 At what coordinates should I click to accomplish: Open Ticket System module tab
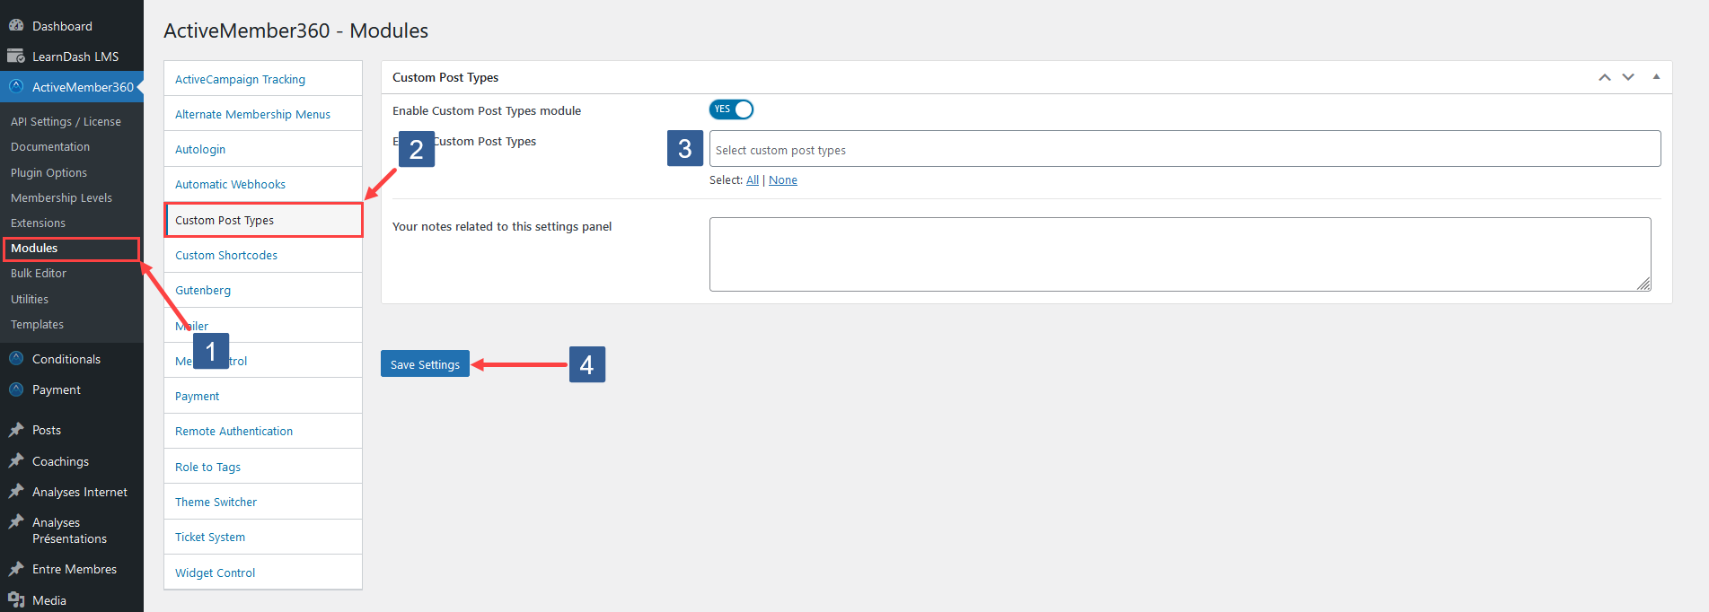pyautogui.click(x=263, y=537)
